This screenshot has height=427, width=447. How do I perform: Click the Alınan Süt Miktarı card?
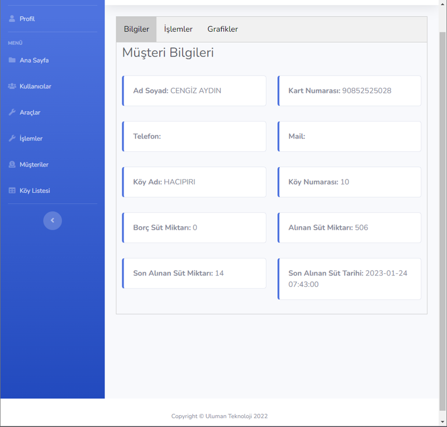(x=349, y=227)
